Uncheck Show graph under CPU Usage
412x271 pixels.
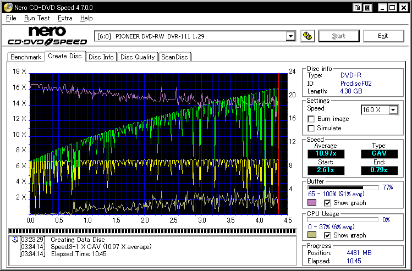pos(327,235)
